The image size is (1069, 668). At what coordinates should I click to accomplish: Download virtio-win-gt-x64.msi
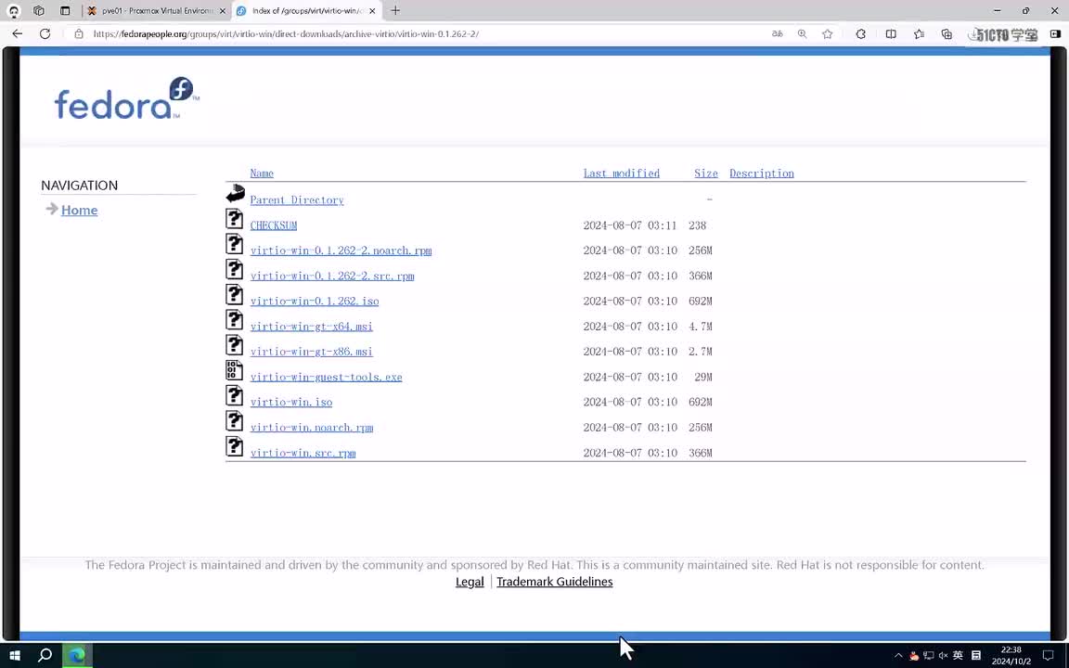[311, 326]
